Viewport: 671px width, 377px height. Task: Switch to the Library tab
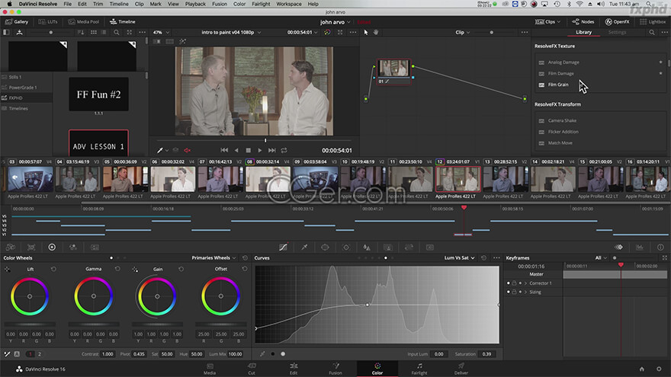click(583, 33)
